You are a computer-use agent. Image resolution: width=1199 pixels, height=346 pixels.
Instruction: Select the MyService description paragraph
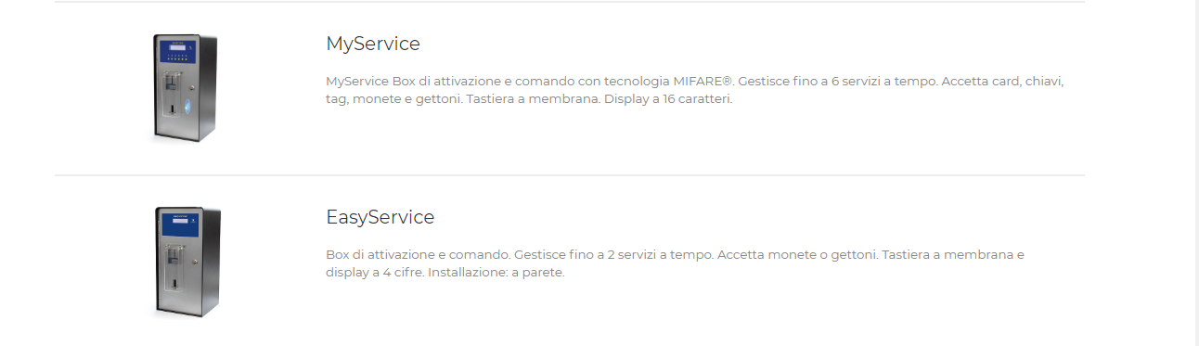(695, 90)
